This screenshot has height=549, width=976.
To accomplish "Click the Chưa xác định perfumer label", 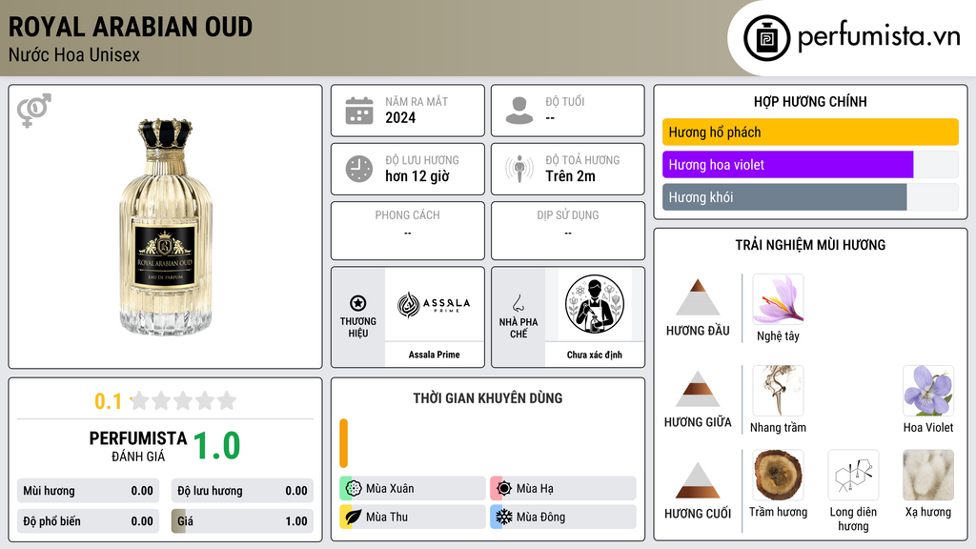I will (595, 355).
